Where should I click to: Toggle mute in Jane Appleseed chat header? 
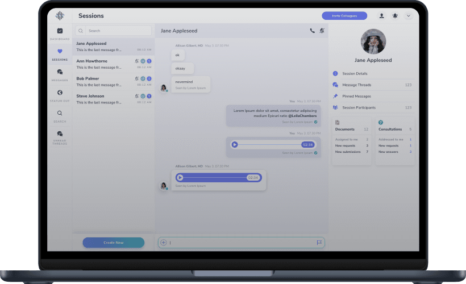(322, 31)
